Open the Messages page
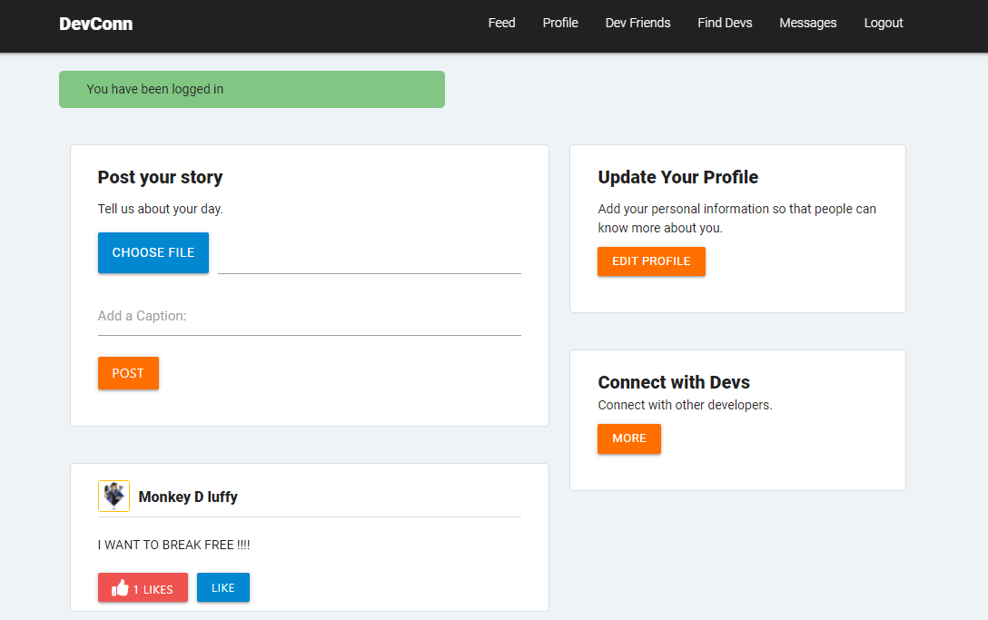 (808, 23)
